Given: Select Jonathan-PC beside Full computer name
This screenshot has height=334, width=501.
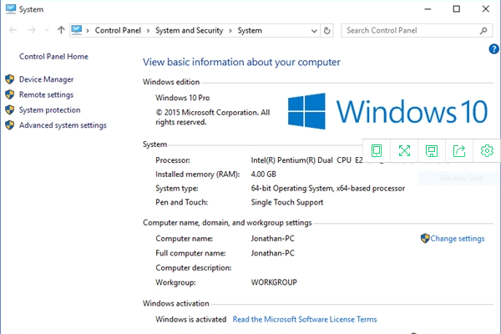Looking at the screenshot, I should [272, 253].
